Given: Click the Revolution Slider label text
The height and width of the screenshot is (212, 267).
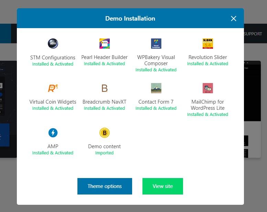Looking at the screenshot, I should point(207,57).
